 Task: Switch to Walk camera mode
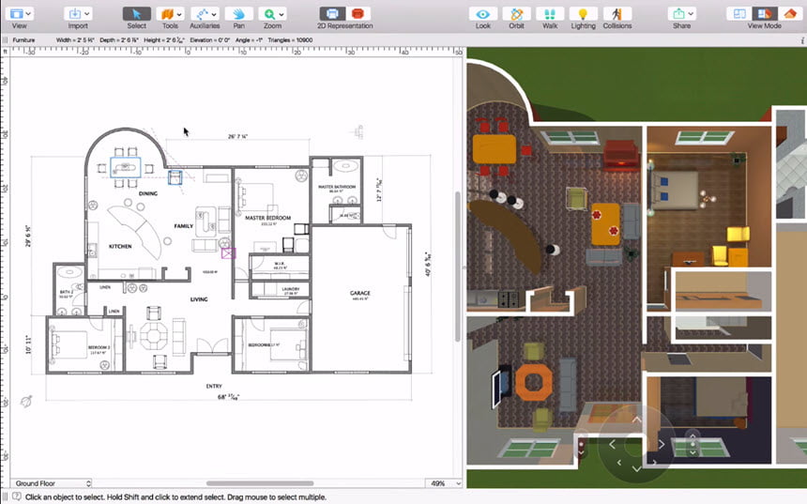[550, 14]
